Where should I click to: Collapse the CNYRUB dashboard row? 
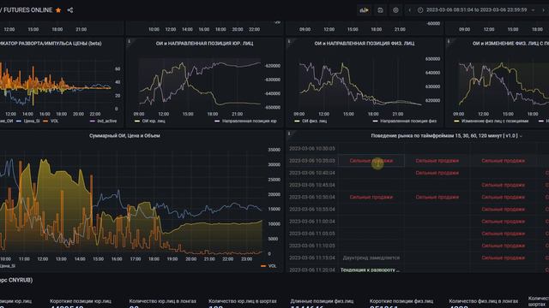(16, 280)
